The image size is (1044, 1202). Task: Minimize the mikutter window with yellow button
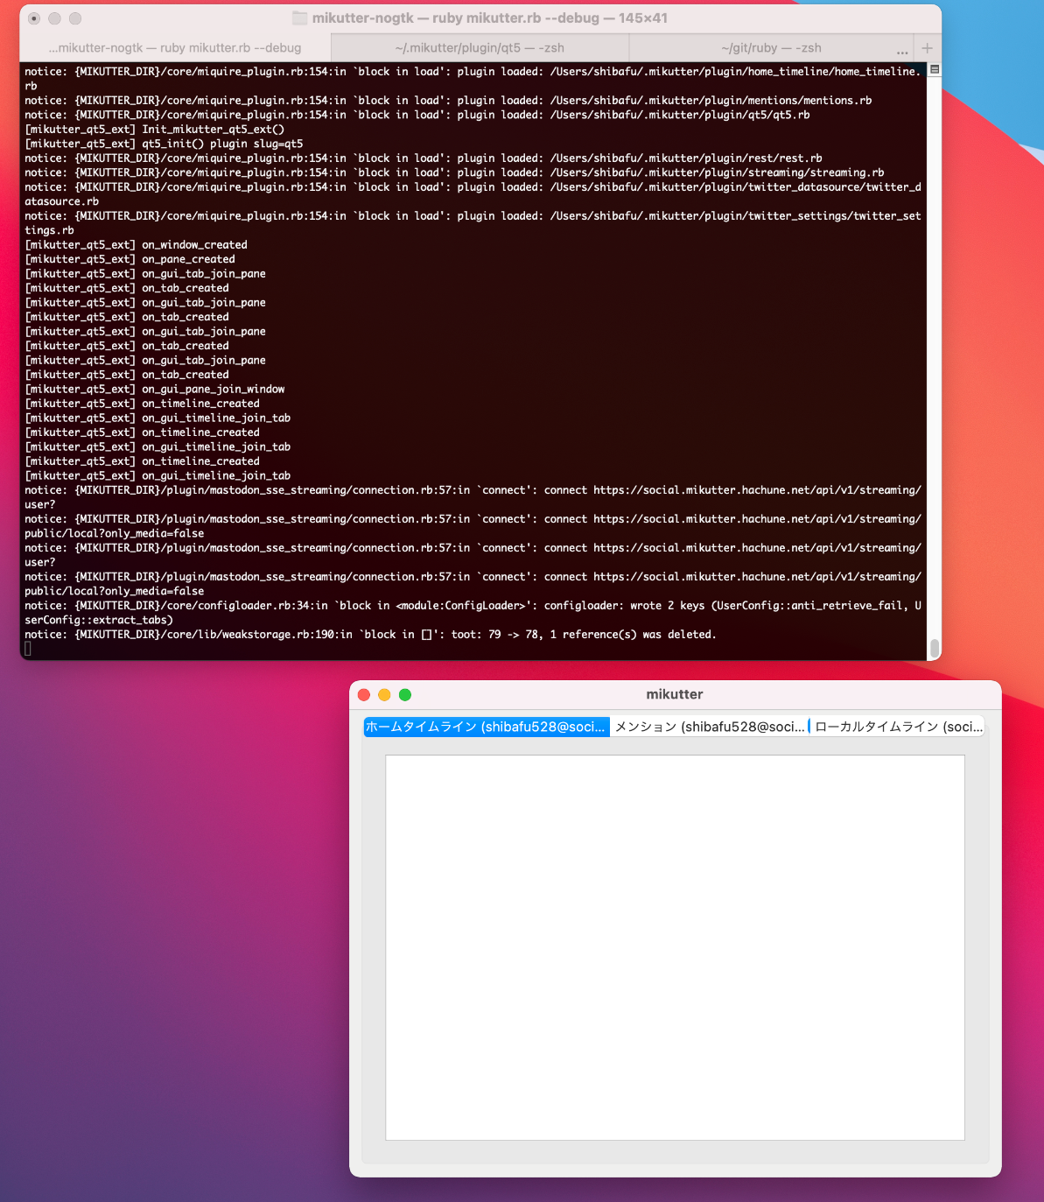[384, 695]
